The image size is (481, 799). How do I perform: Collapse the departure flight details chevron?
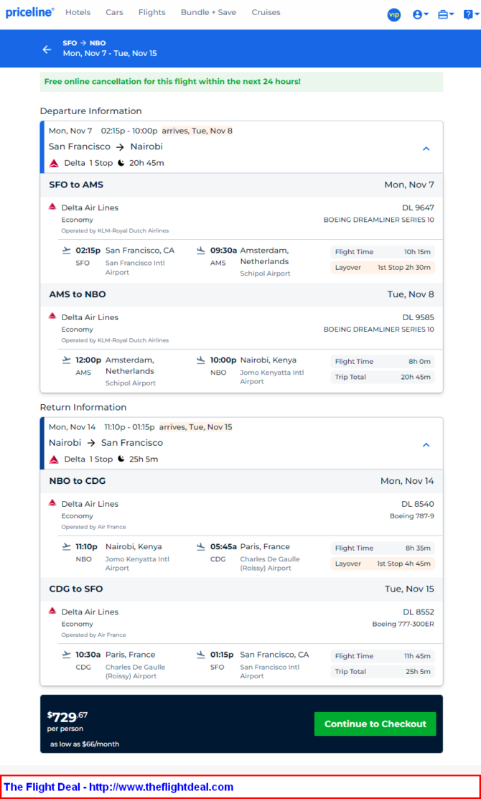(426, 149)
